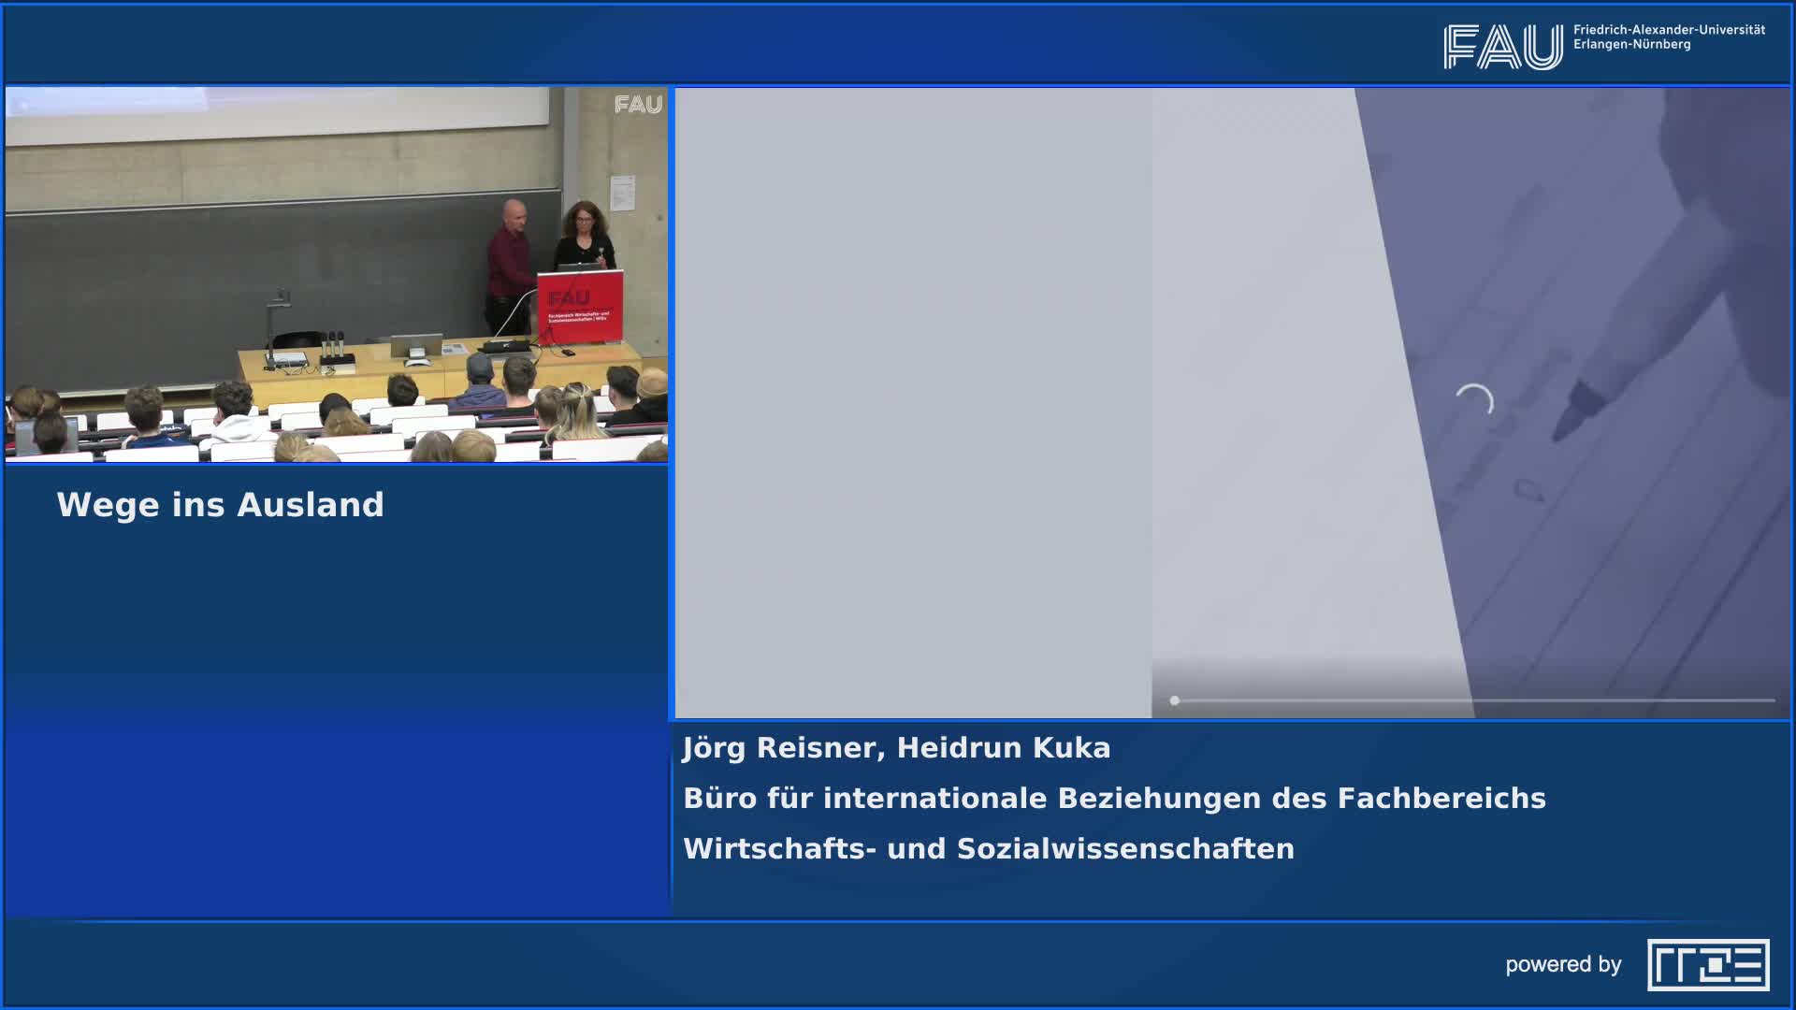This screenshot has width=1796, height=1010.
Task: Seek to the middle of the progress bar
Action: pyautogui.click(x=1474, y=700)
